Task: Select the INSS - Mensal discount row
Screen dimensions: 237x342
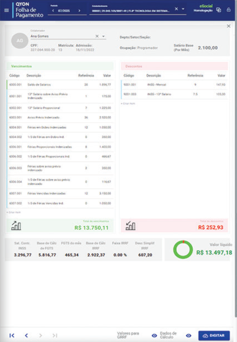Action: (x=174, y=85)
